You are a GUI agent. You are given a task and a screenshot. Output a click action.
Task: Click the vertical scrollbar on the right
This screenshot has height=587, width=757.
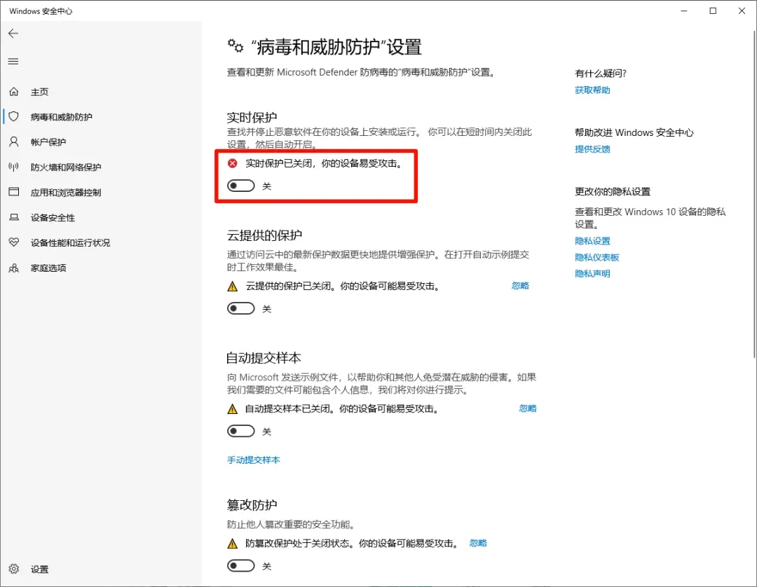(755, 193)
